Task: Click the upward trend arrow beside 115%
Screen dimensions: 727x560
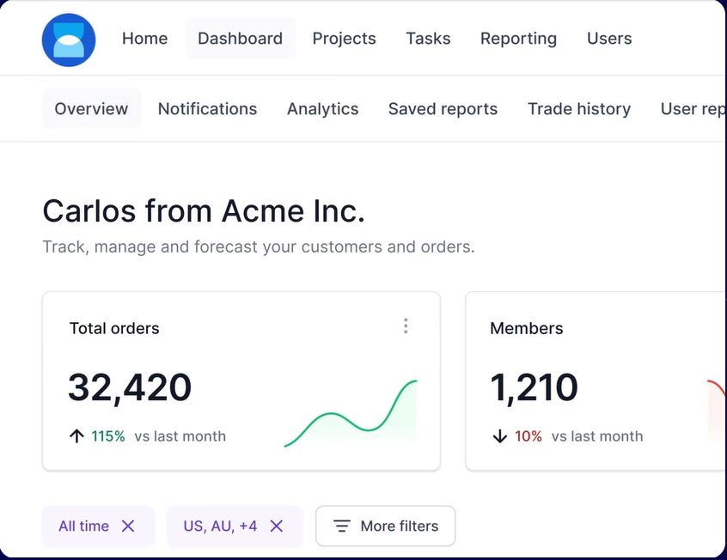Action: click(x=76, y=436)
